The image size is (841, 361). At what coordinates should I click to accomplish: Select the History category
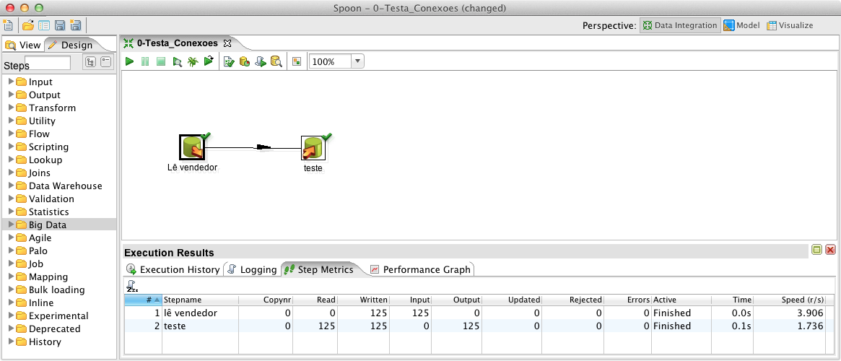[45, 342]
